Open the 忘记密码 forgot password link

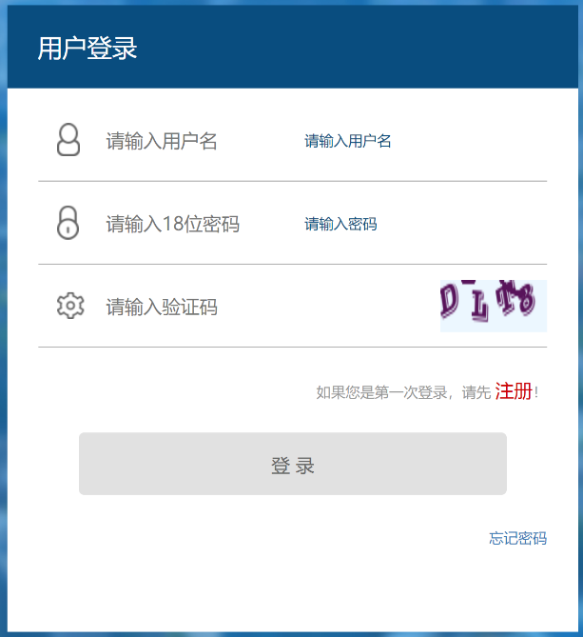(517, 538)
